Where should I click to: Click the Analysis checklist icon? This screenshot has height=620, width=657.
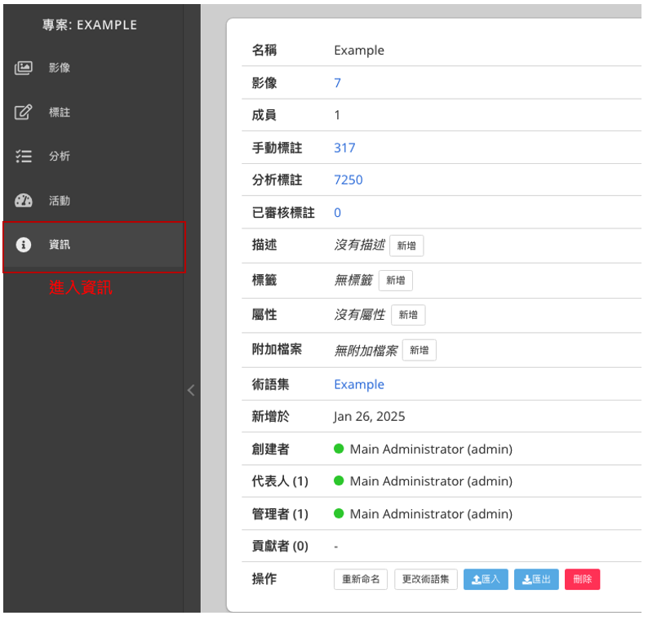24,156
